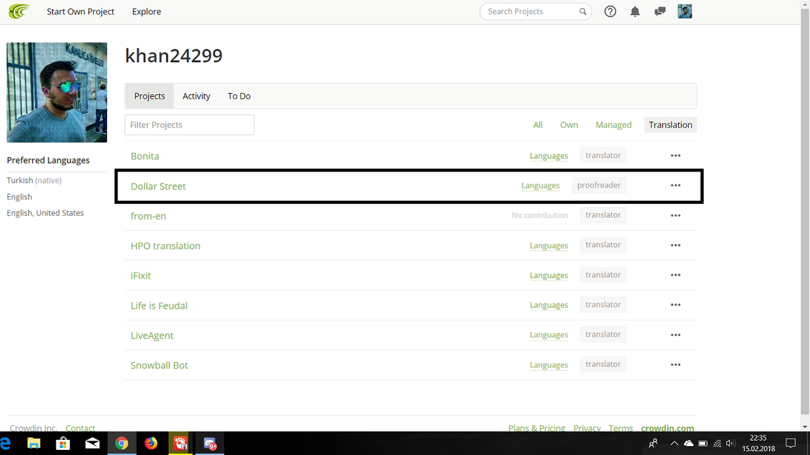Open the Bonita project
810x455 pixels.
coord(145,156)
